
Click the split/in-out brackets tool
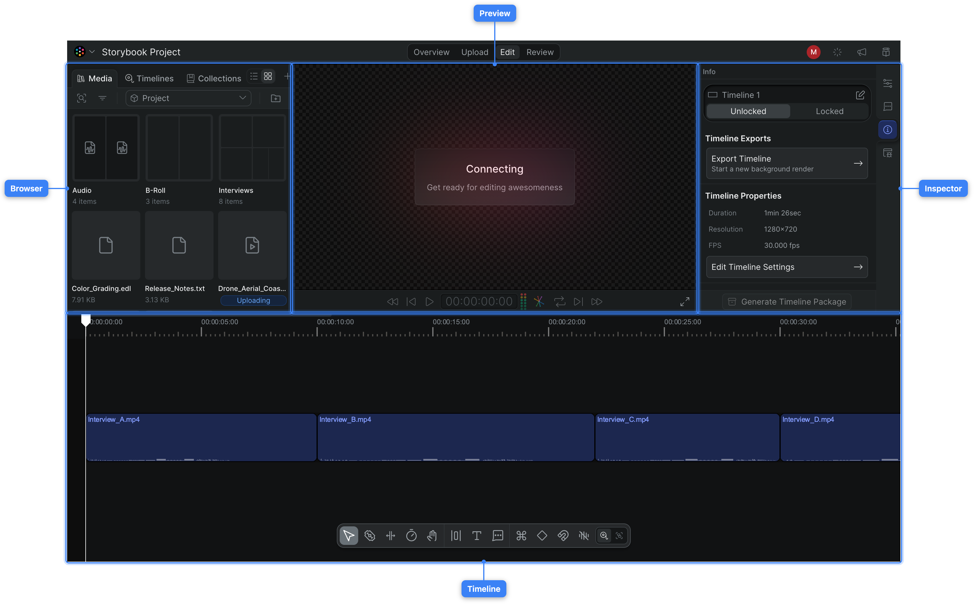pos(456,536)
